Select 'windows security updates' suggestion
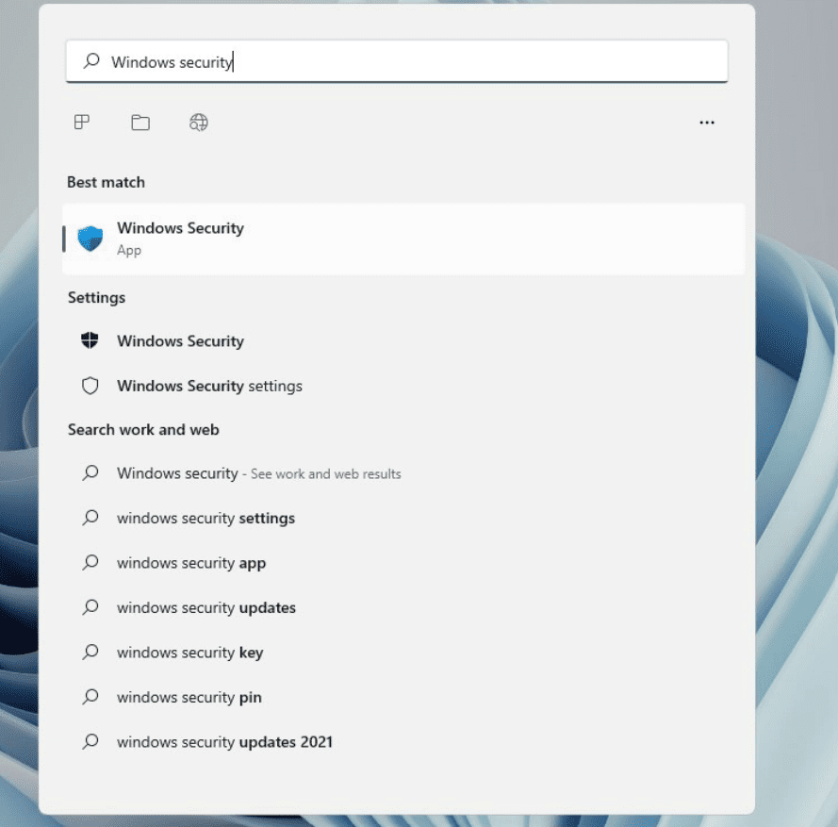 [x=403, y=607]
